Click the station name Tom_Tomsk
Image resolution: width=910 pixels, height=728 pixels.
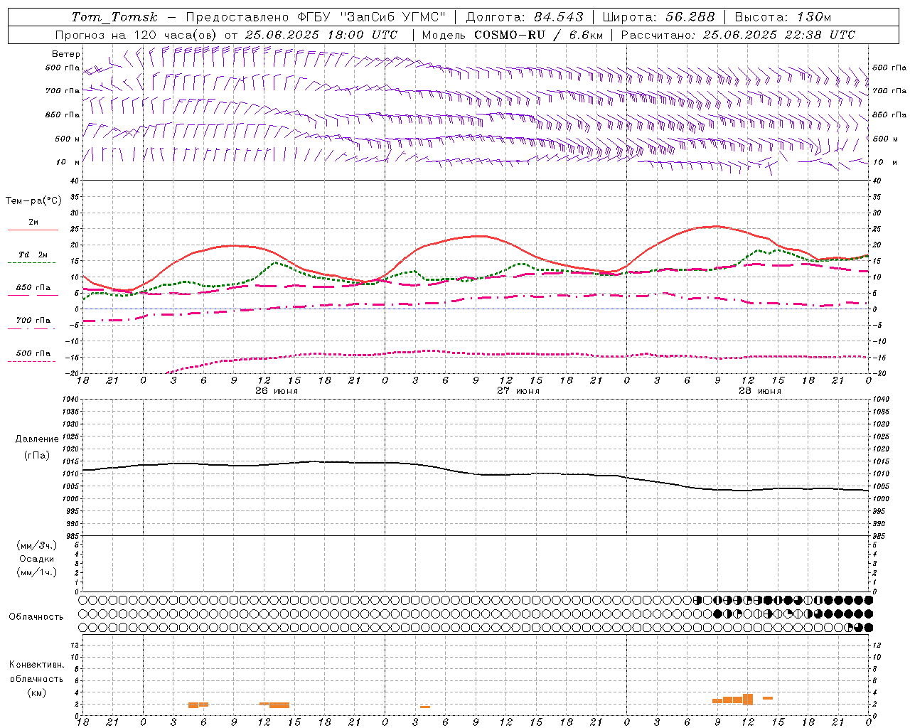pos(115,17)
